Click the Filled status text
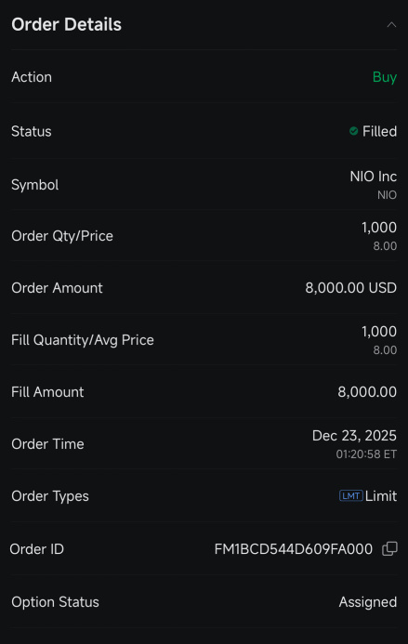 pyautogui.click(x=379, y=131)
